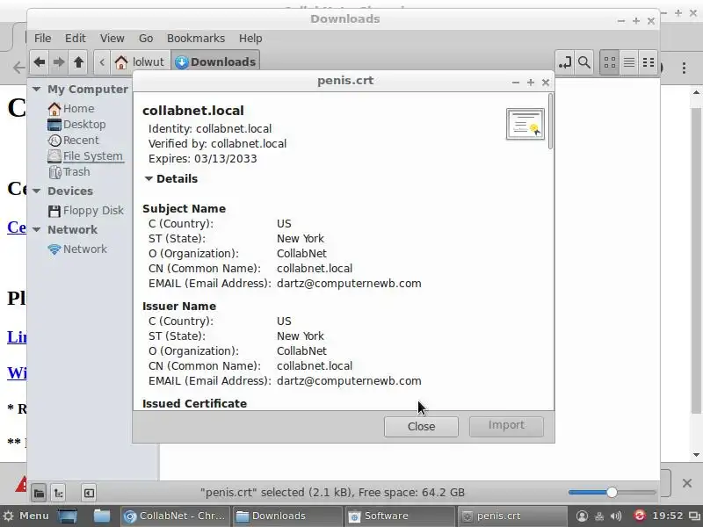703x527 pixels.
Task: Click dartz@computernewb.com under Subject Name
Action: click(x=349, y=283)
